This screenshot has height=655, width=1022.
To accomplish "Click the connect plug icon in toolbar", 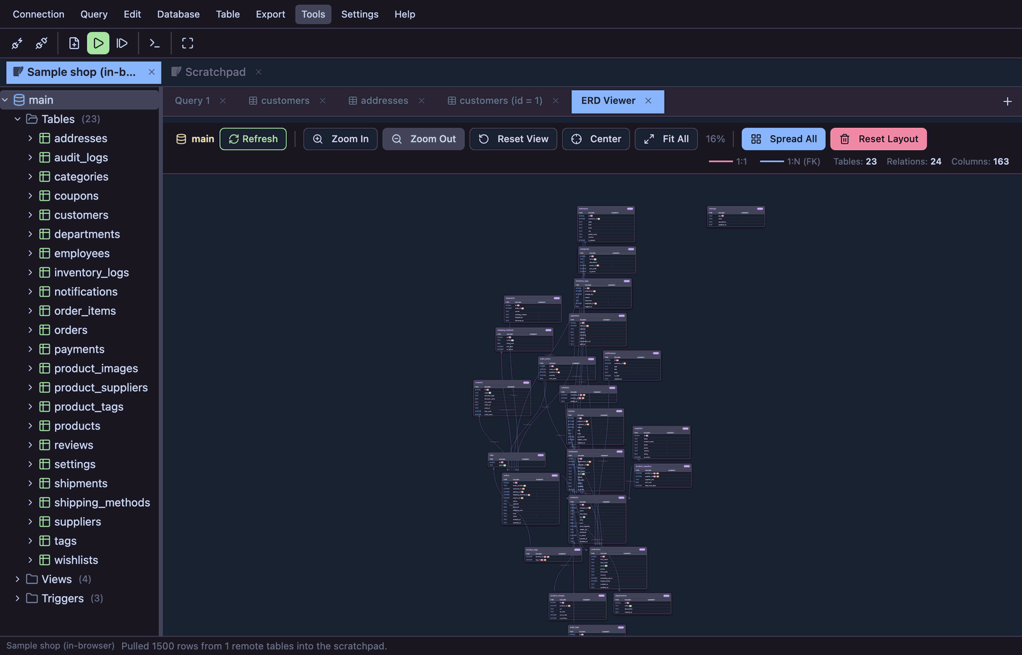I will [17, 43].
